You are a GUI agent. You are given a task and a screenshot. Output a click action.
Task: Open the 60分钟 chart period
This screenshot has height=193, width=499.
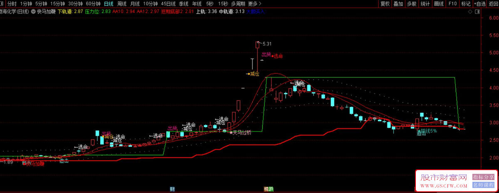pyautogui.click(x=93, y=4)
